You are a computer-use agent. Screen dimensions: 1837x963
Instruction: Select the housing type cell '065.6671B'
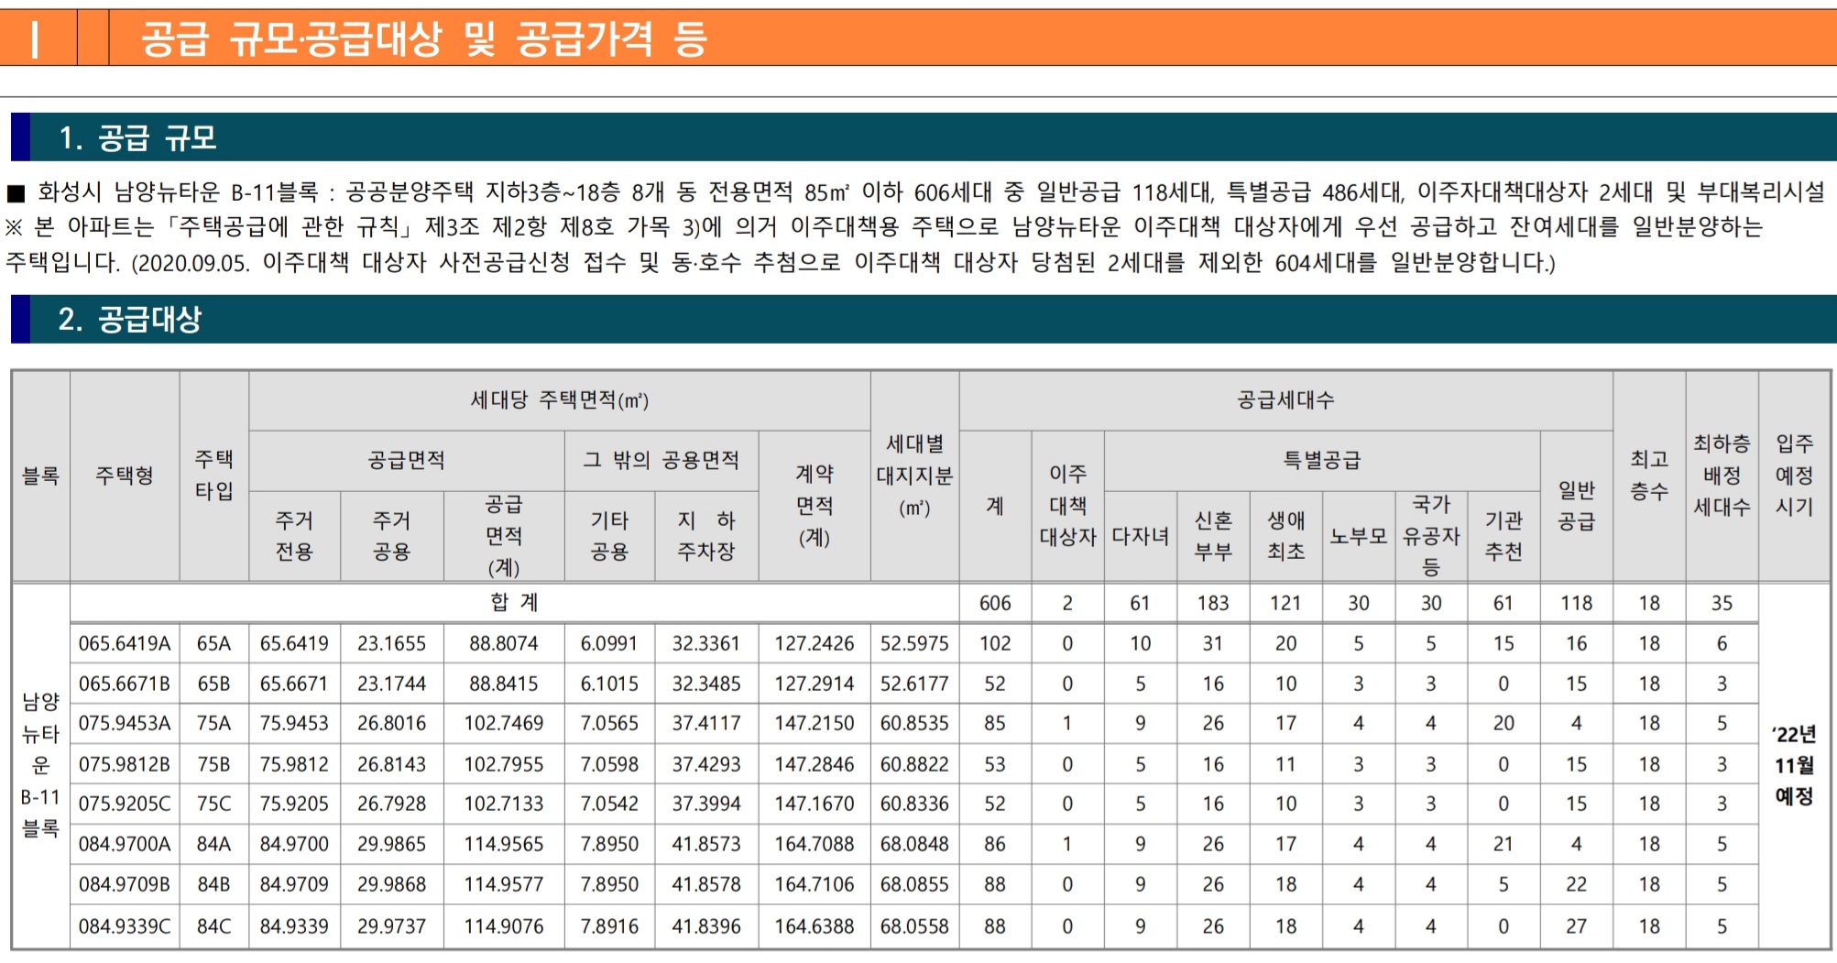click(125, 684)
